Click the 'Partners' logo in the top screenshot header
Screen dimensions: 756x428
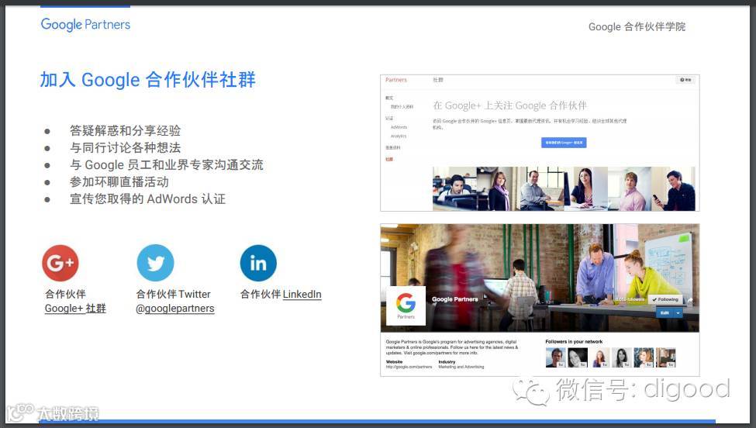click(x=396, y=80)
